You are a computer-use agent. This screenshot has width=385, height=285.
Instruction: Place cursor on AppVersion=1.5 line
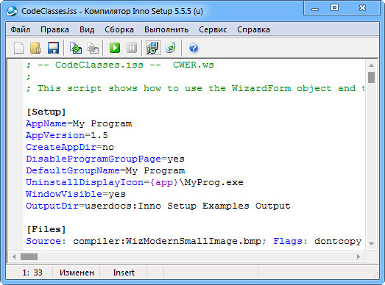67,135
